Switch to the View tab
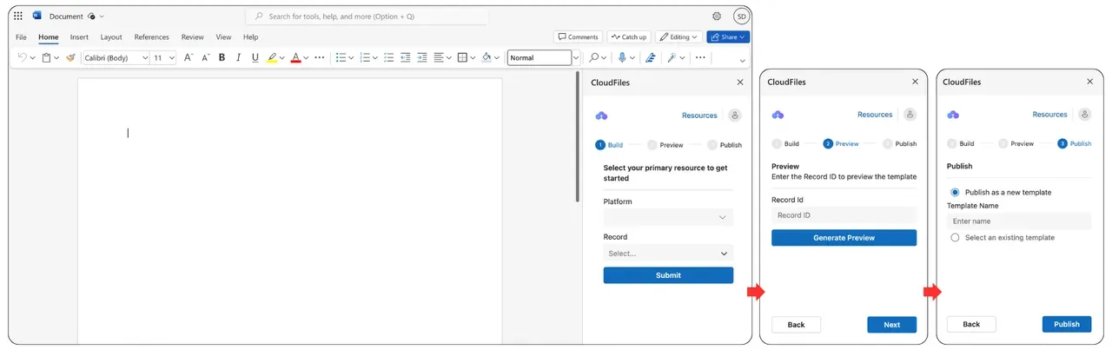The width and height of the screenshot is (1112, 350). point(223,37)
